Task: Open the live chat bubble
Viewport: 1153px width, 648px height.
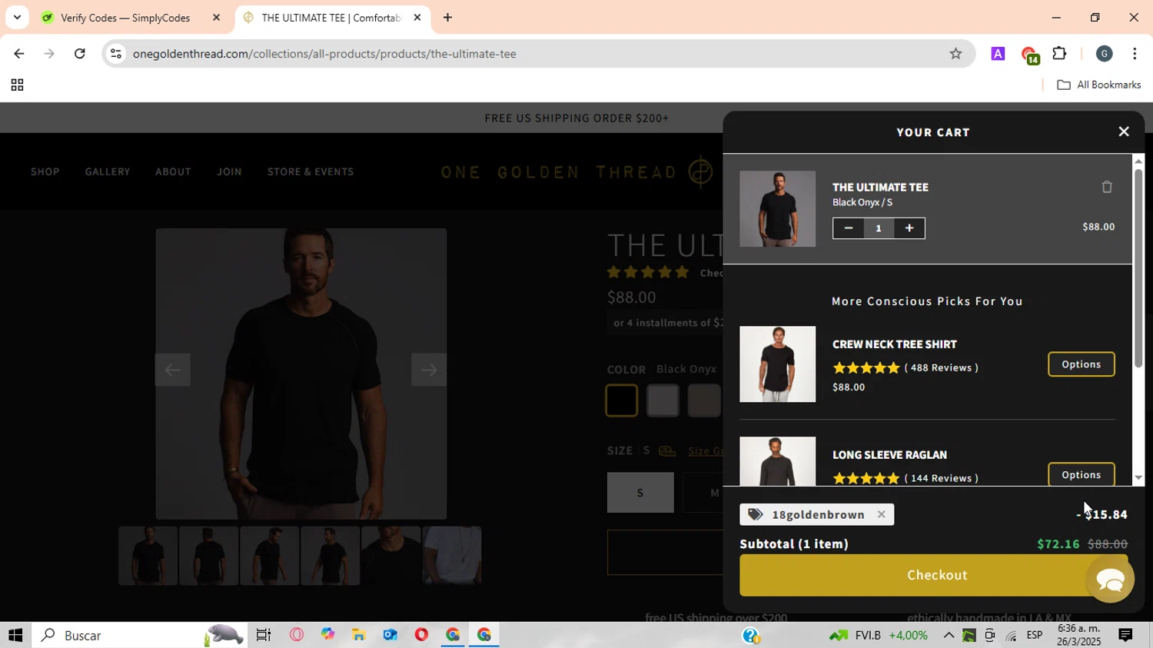Action: tap(1110, 580)
